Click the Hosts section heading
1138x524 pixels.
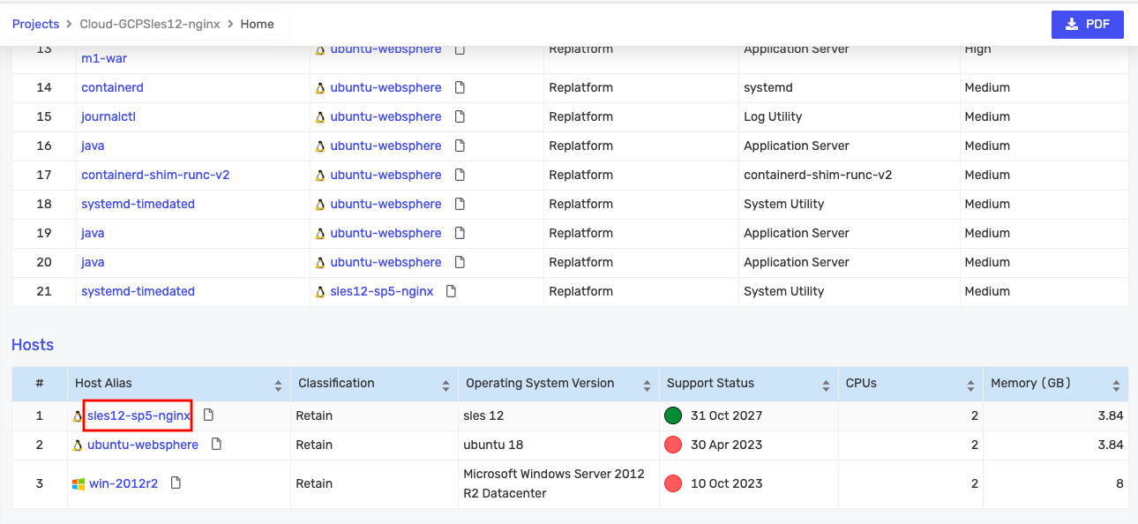click(33, 345)
